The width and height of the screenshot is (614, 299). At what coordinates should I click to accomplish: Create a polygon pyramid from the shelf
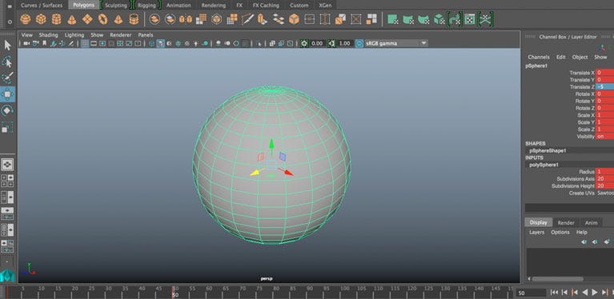tap(118, 19)
